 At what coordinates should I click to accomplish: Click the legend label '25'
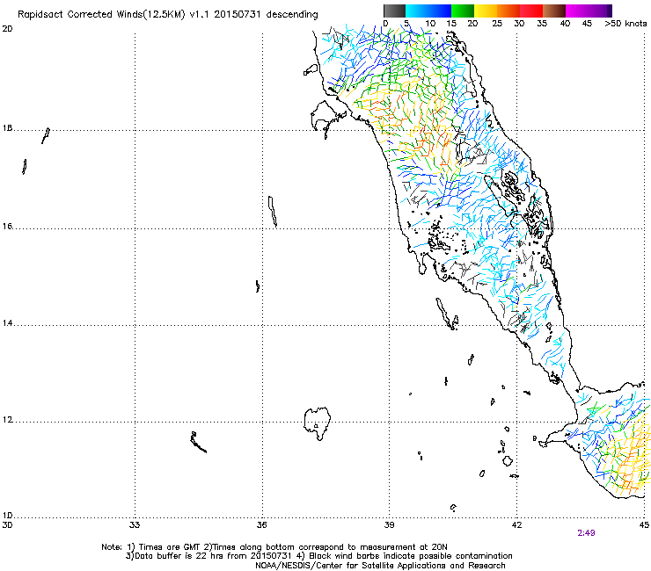pyautogui.click(x=497, y=24)
